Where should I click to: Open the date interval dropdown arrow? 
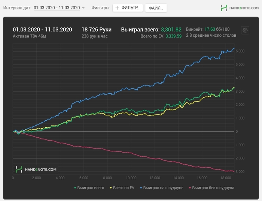tap(83, 8)
